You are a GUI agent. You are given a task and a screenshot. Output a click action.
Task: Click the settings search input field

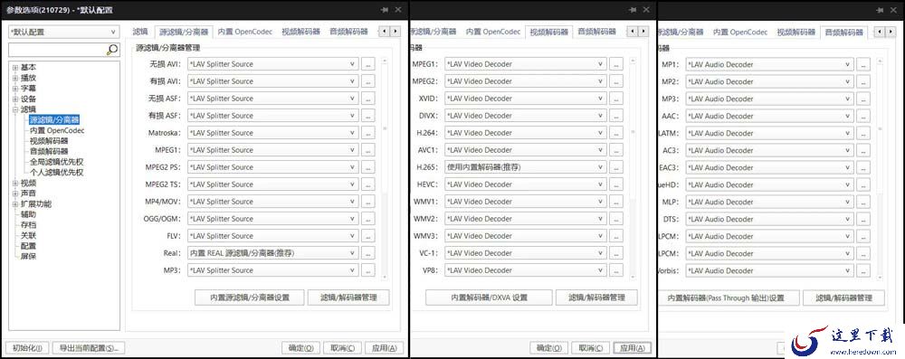(x=57, y=50)
